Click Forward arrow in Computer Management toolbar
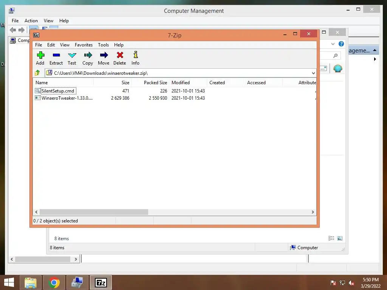 22,30
